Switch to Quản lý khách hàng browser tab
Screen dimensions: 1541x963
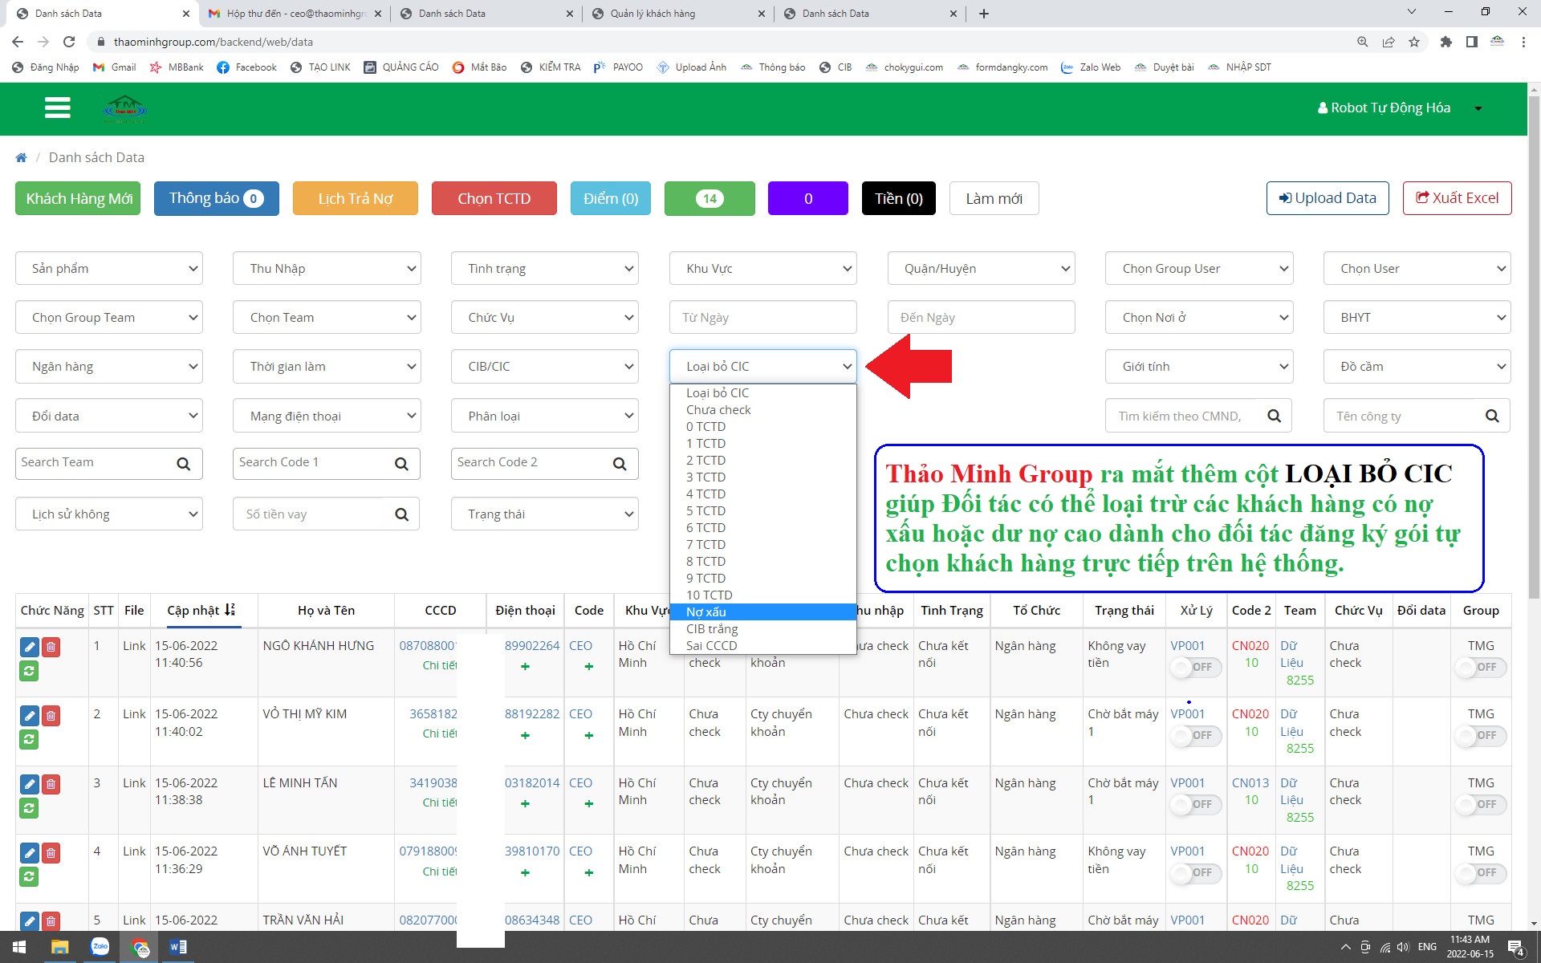pos(678,14)
